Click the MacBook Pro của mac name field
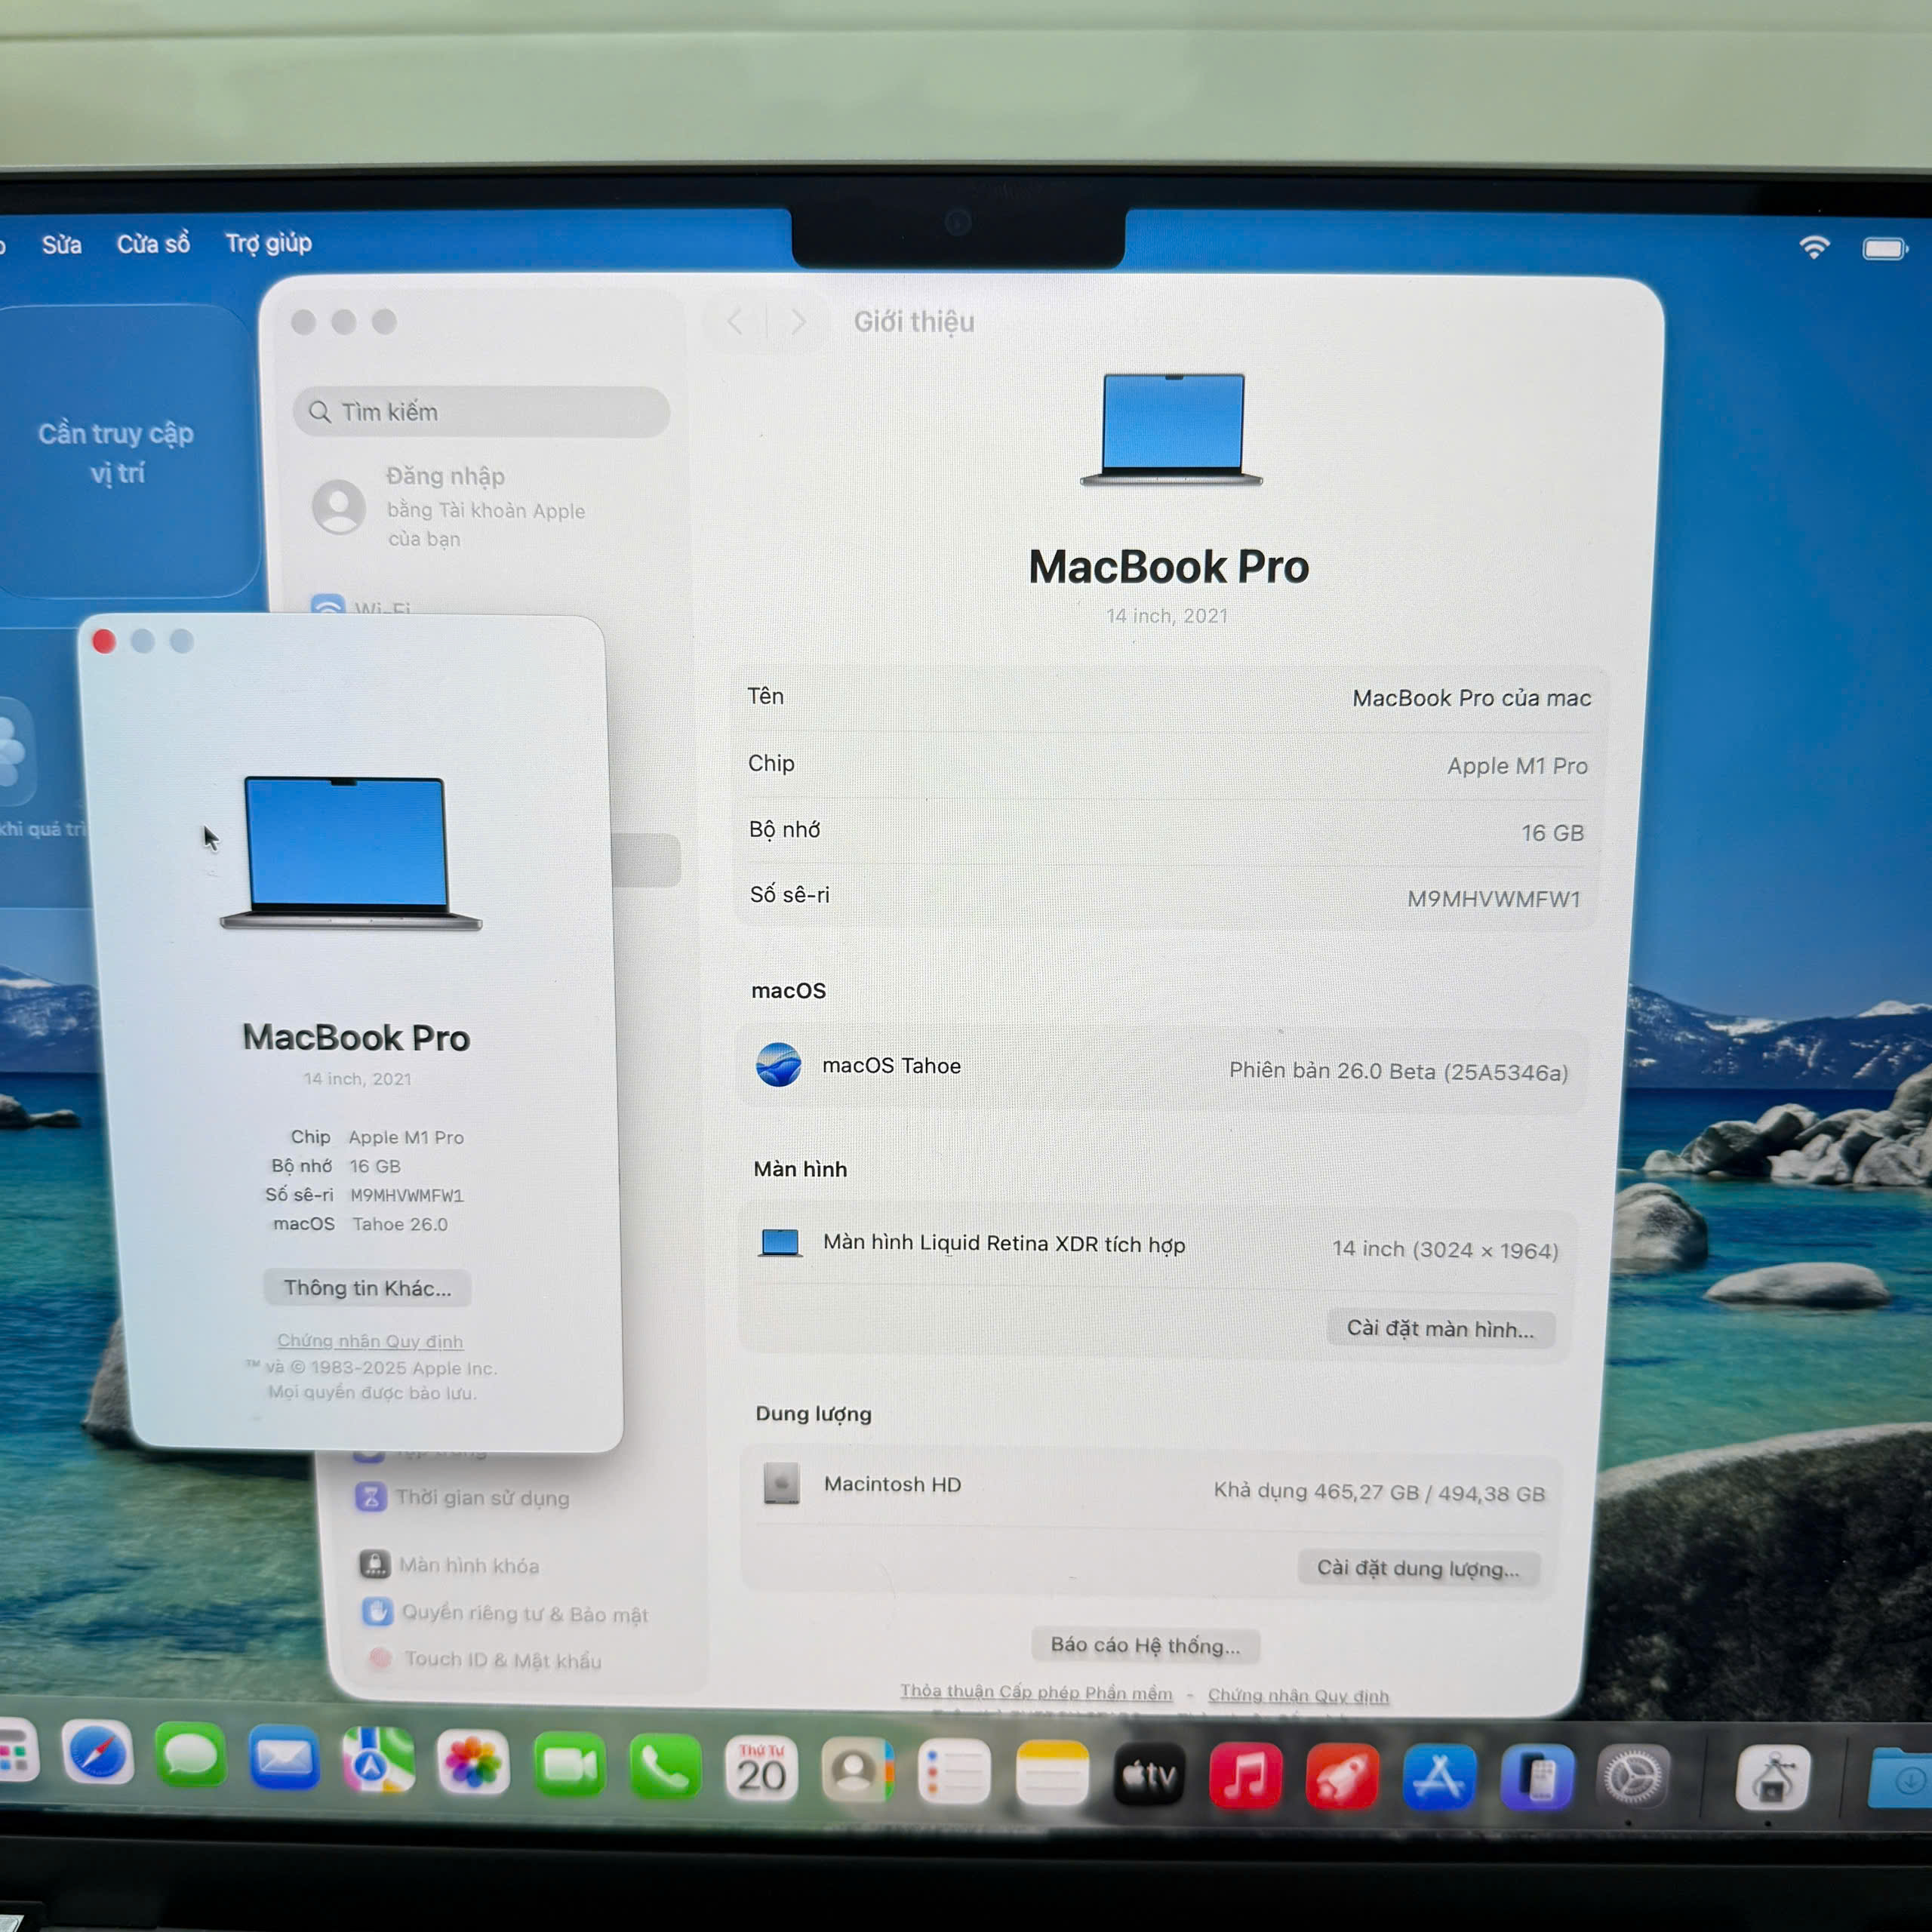Image resolution: width=1932 pixels, height=1932 pixels. 1471,698
